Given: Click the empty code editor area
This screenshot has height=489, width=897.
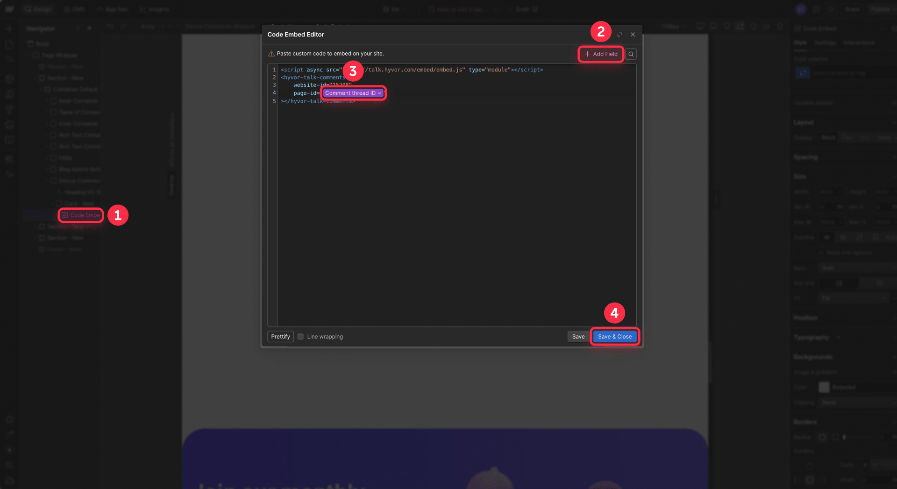Looking at the screenshot, I should click(x=456, y=215).
